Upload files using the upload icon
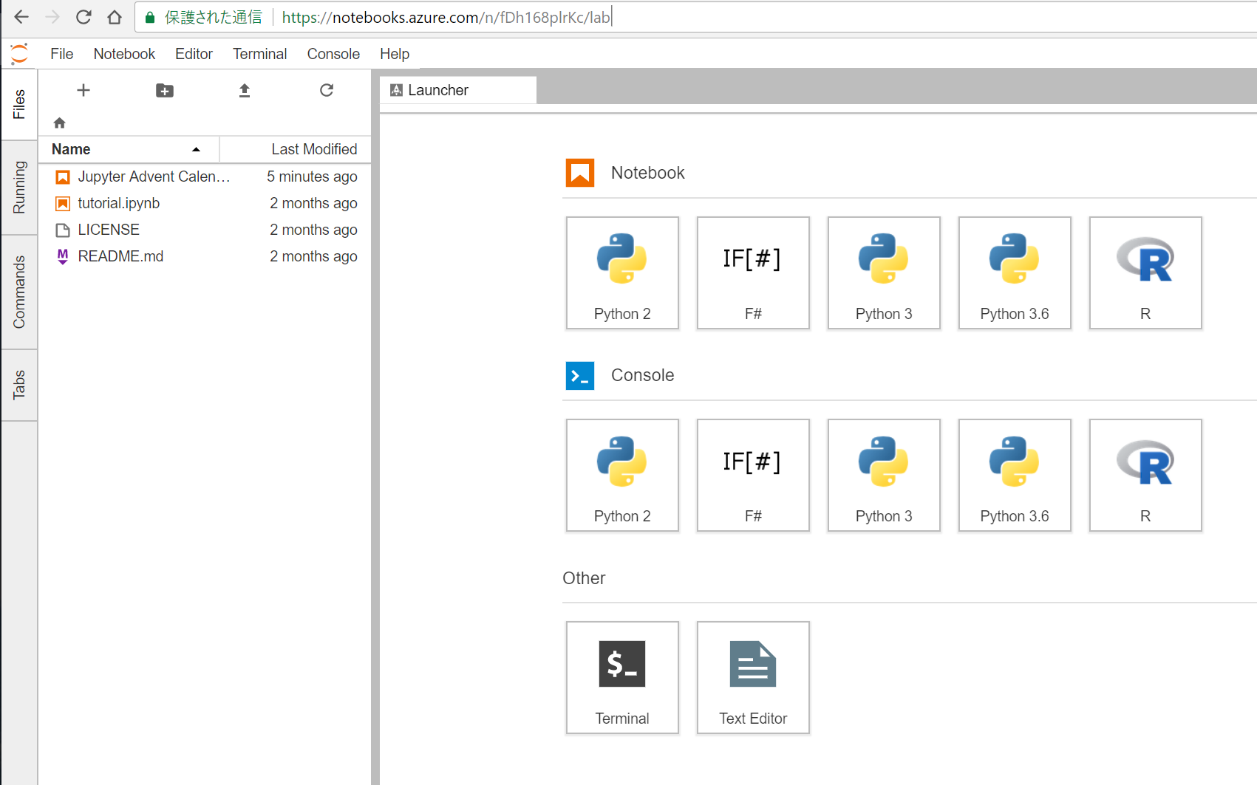 click(245, 90)
